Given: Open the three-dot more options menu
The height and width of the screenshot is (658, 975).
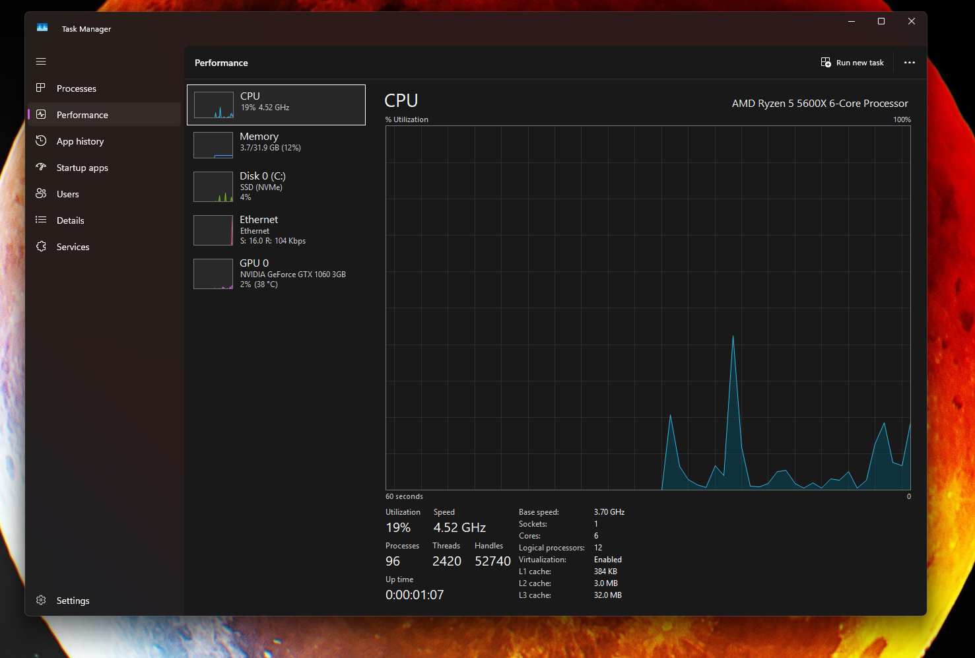Looking at the screenshot, I should [x=910, y=63].
